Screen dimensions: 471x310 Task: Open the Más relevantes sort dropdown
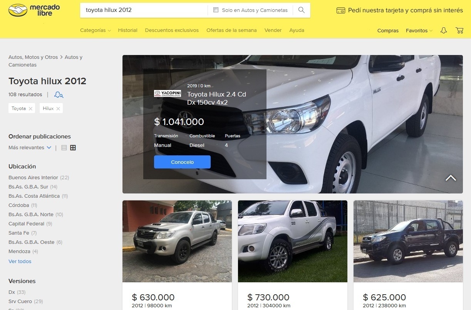pos(30,148)
